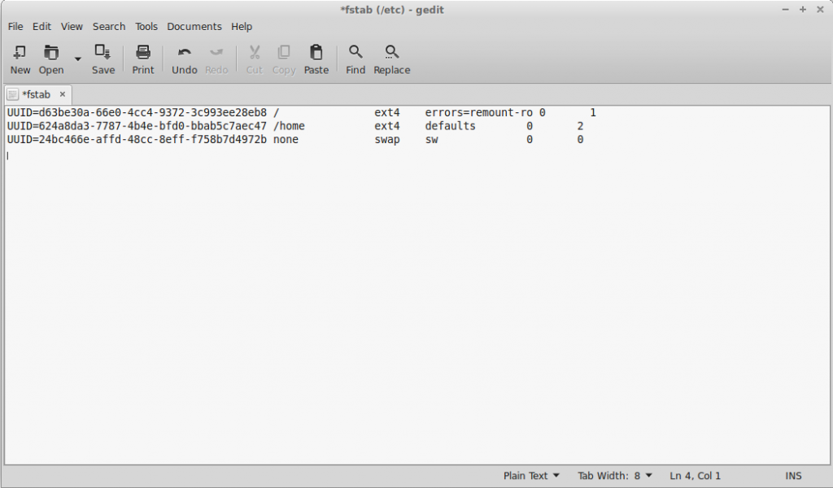Image resolution: width=833 pixels, height=488 pixels.
Task: Click the sw option text
Action: click(431, 140)
